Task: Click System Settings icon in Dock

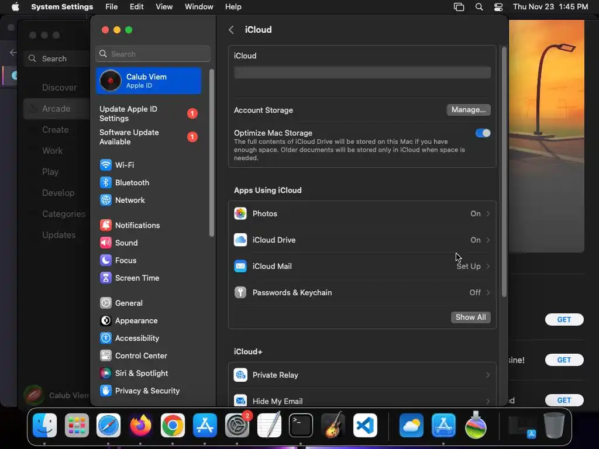Action: pos(237,426)
